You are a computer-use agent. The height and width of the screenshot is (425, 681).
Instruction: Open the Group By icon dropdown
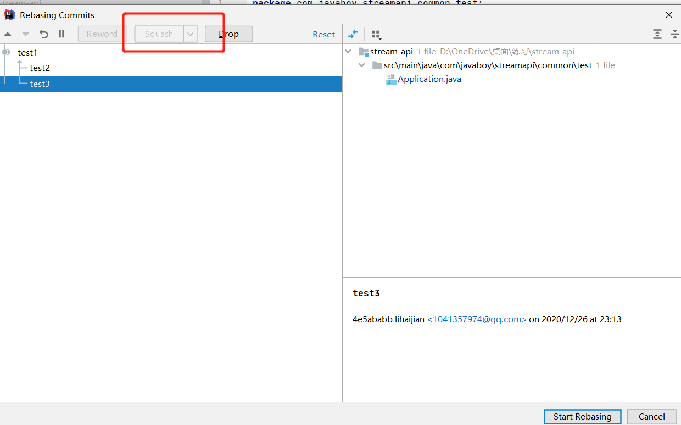point(377,35)
